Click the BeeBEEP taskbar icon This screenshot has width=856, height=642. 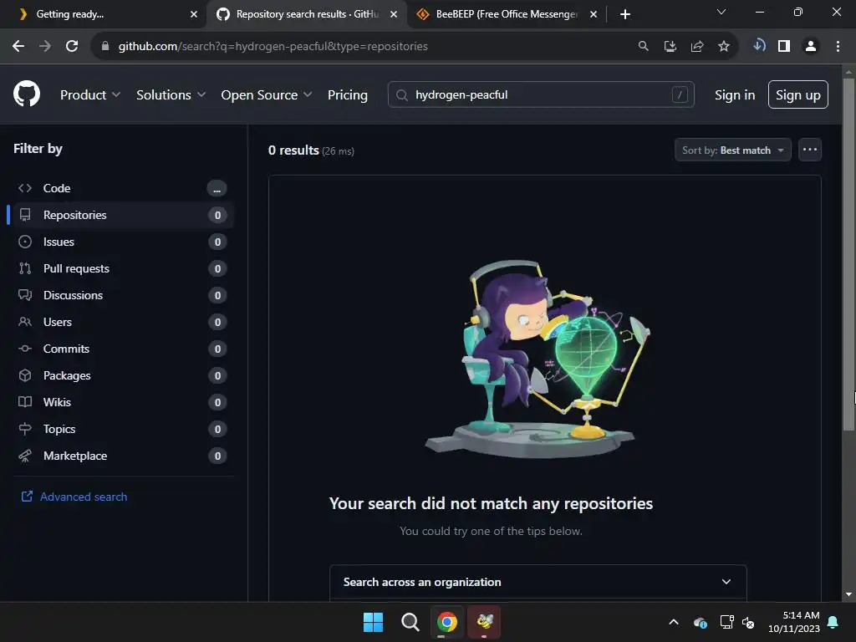(484, 622)
